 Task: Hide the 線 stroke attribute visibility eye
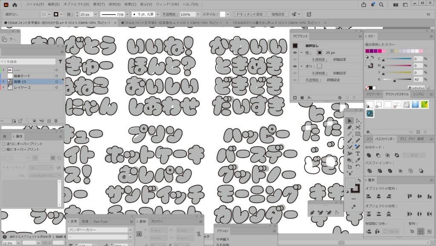[x=295, y=53]
